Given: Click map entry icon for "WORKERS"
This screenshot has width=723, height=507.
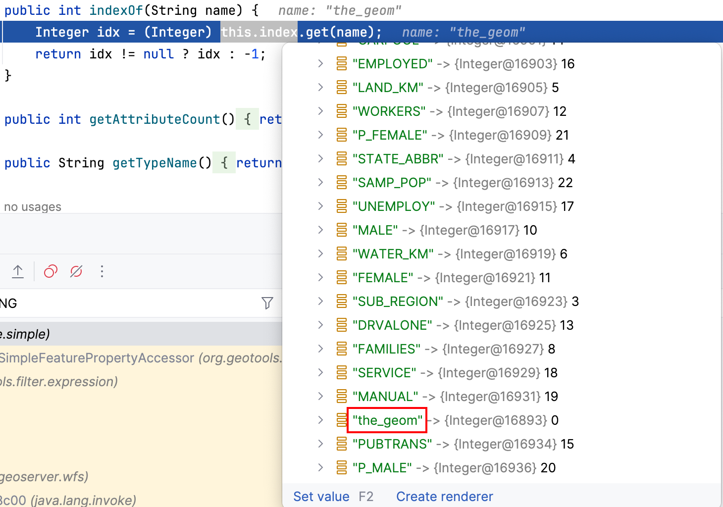Looking at the screenshot, I should pyautogui.click(x=342, y=111).
